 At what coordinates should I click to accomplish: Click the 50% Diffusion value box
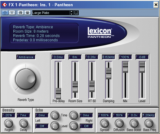pos(119,115)
